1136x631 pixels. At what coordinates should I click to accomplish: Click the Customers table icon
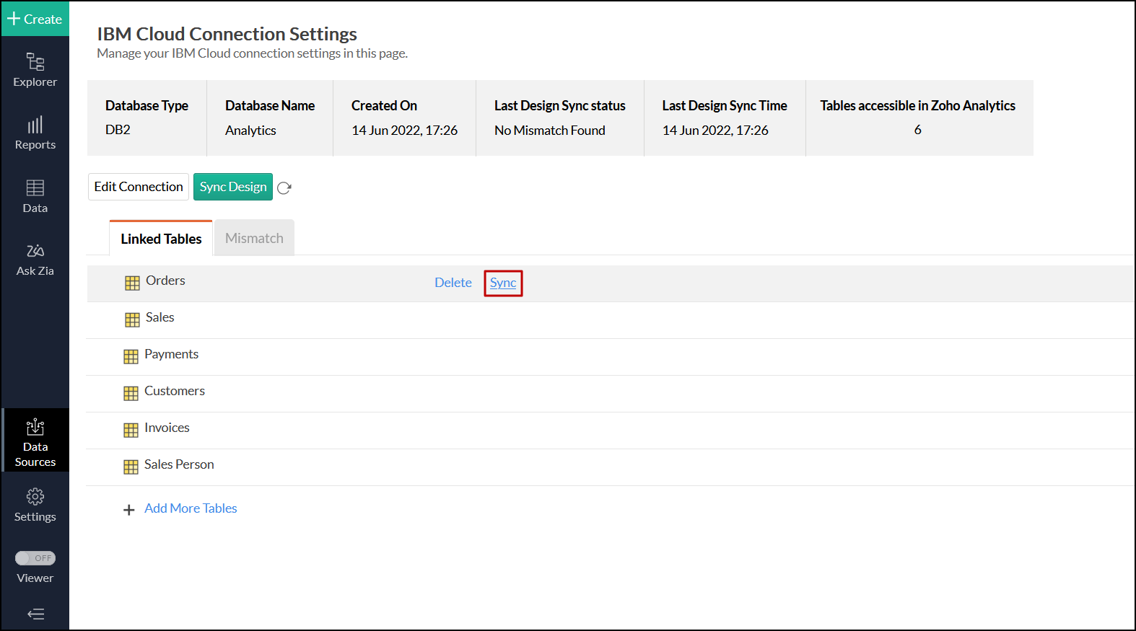coord(131,393)
